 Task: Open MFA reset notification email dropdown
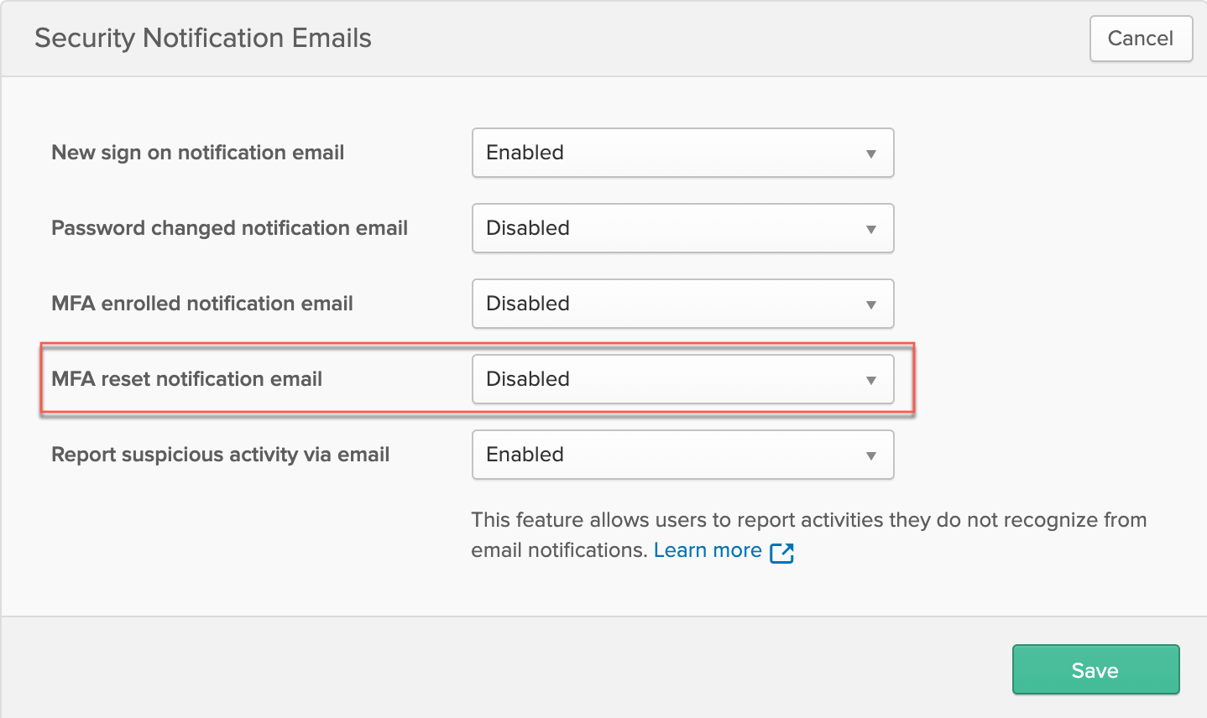pyautogui.click(x=682, y=379)
